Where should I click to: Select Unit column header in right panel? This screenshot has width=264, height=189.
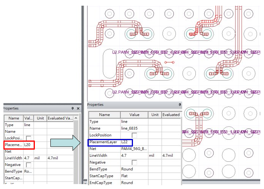(155, 115)
